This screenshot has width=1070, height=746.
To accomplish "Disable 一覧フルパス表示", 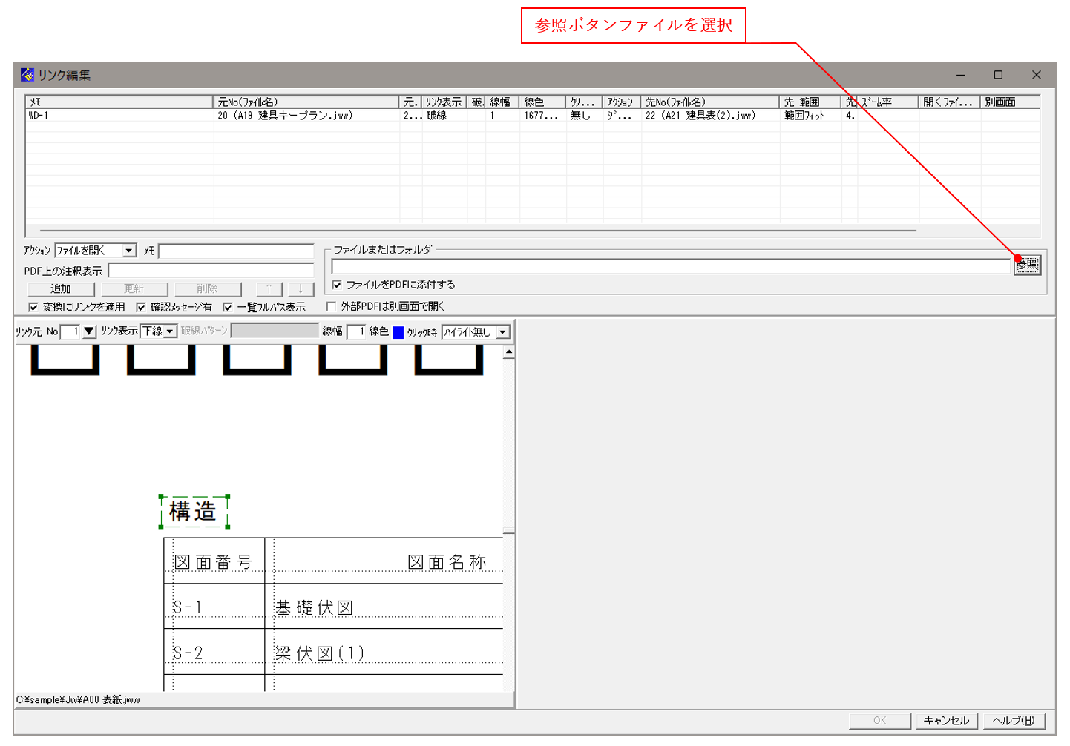I will point(227,306).
